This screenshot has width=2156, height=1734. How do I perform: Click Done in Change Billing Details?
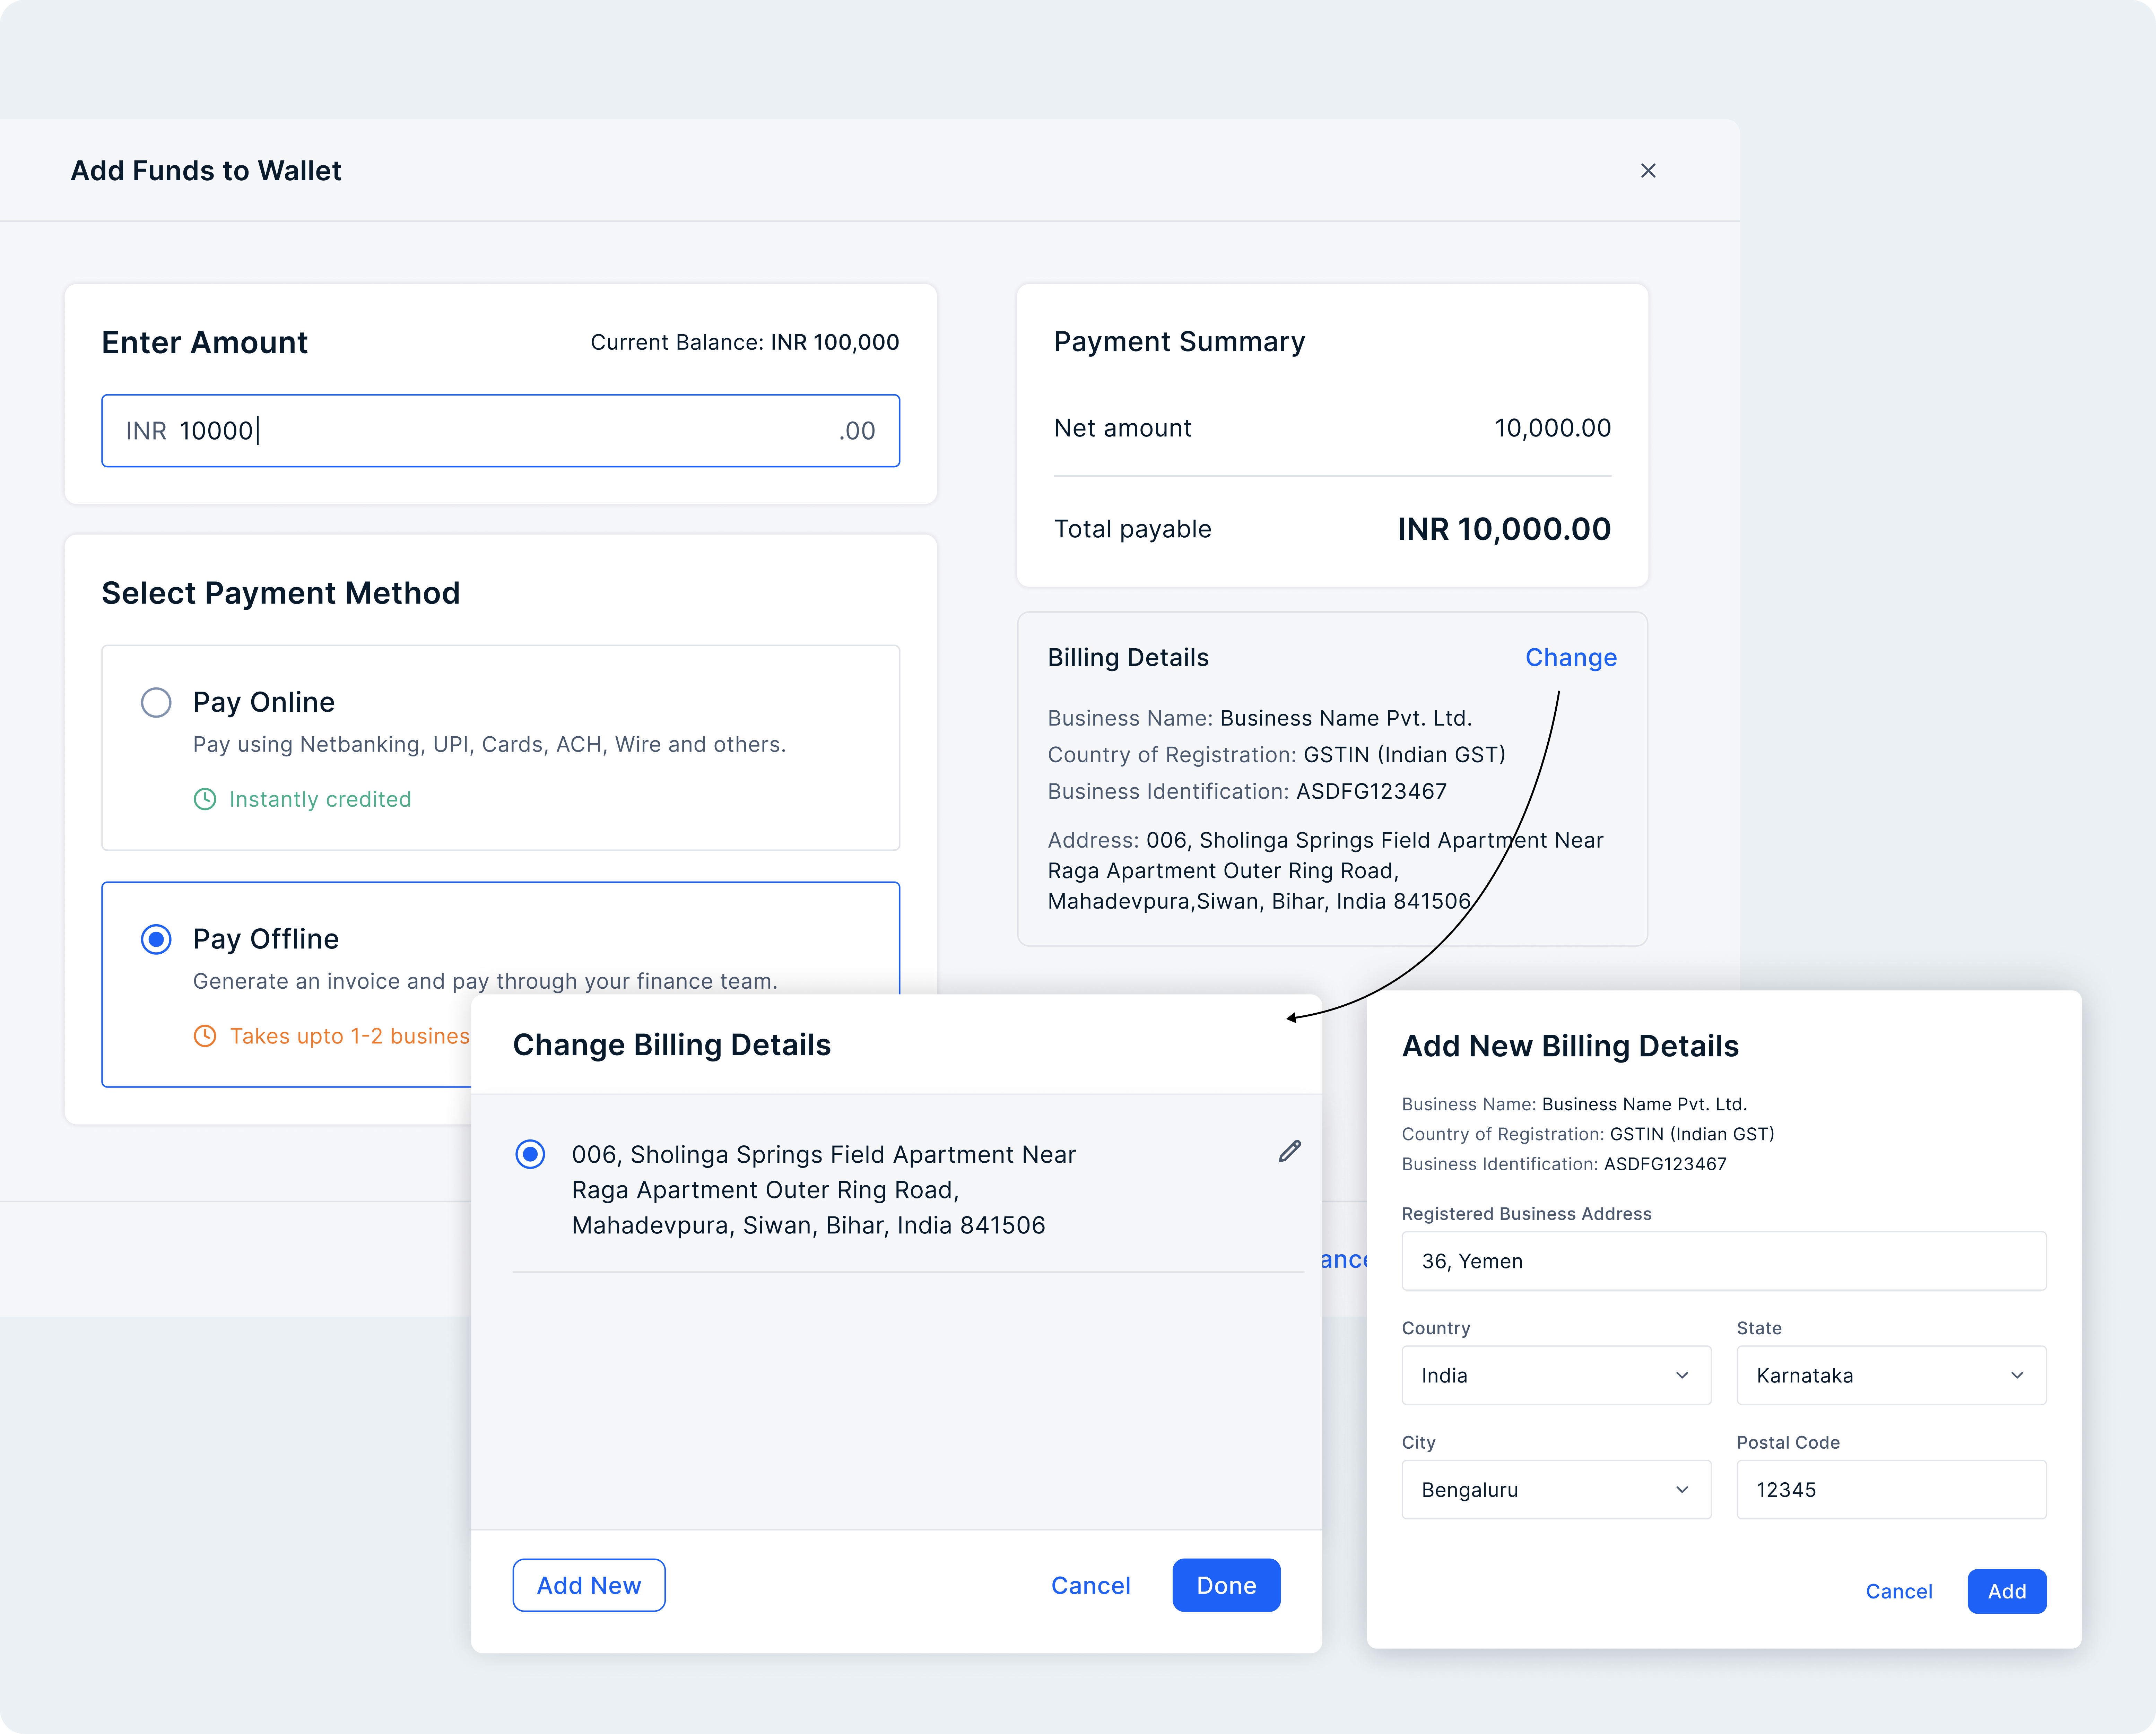(1226, 1585)
